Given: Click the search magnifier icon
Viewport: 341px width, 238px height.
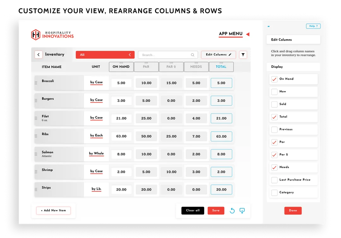Looking at the screenshot, I should pyautogui.click(x=193, y=55).
